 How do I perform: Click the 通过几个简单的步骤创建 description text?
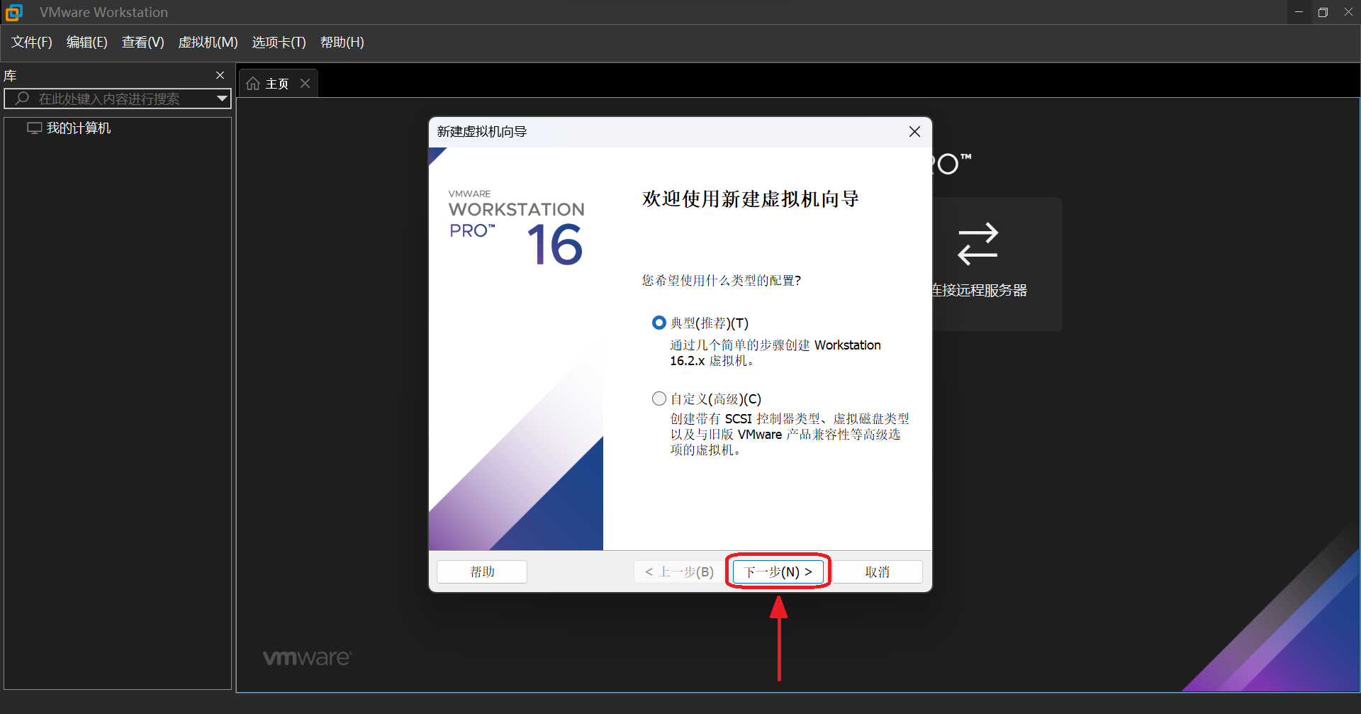pos(775,353)
